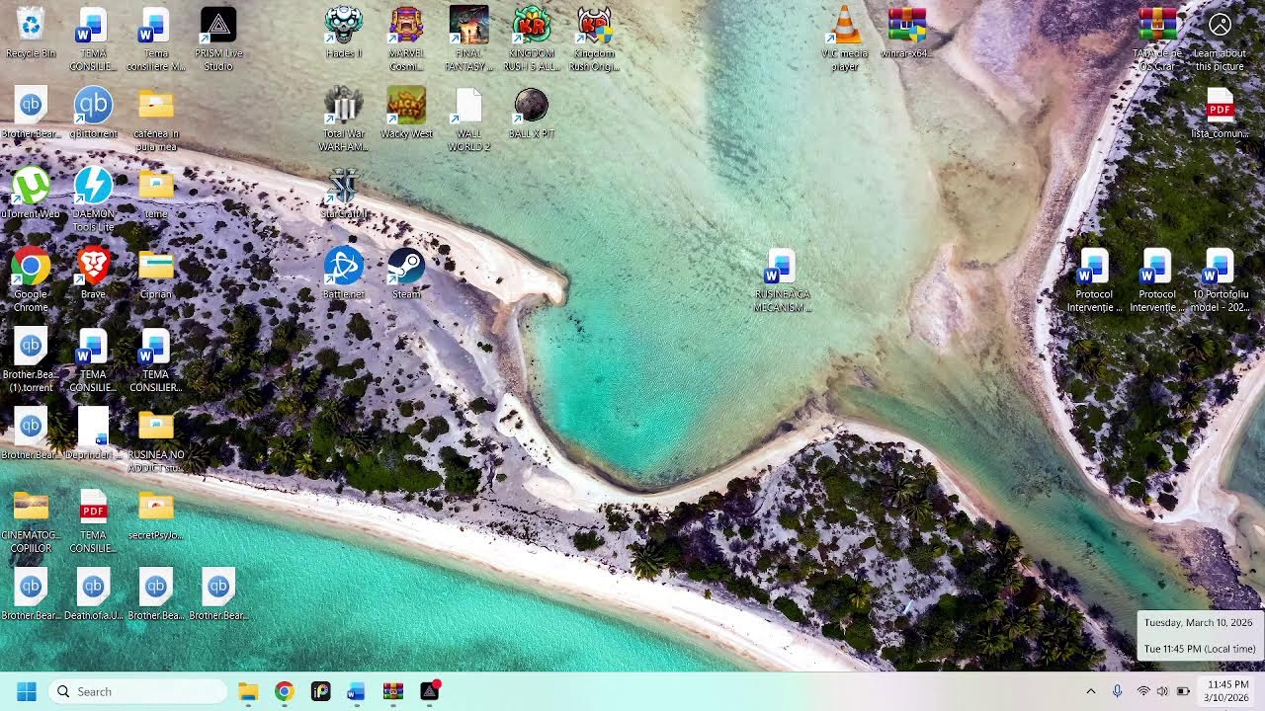Viewport: 1265px width, 711px height.
Task: Select RUSINEA CA MECANISM Word document
Action: click(x=782, y=279)
